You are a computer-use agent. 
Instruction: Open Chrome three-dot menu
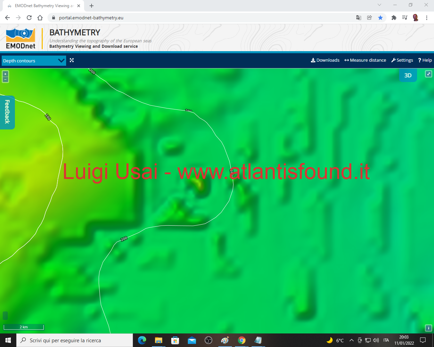pos(427,18)
